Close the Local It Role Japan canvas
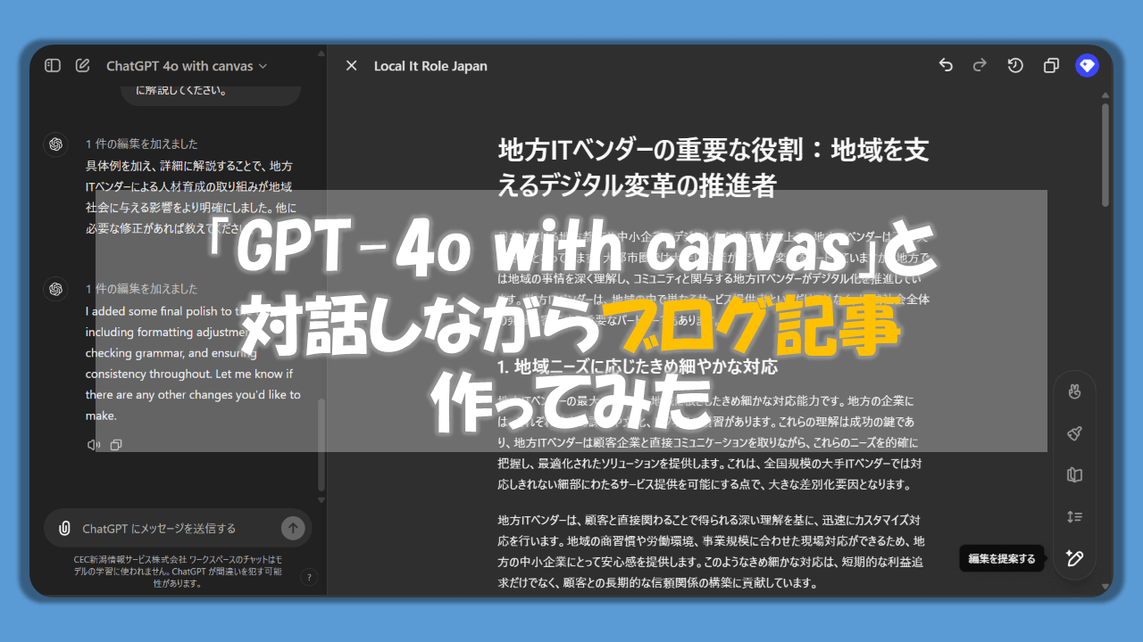Image resolution: width=1143 pixels, height=642 pixels. pyautogui.click(x=352, y=66)
